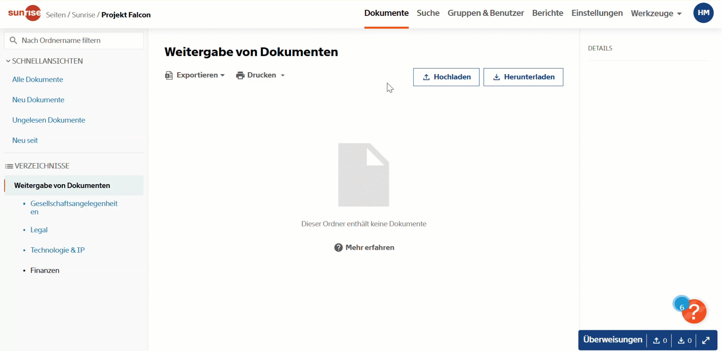The width and height of the screenshot is (722, 351).
Task: Select Weitergabe von Dokumenten folder
Action: click(74, 185)
